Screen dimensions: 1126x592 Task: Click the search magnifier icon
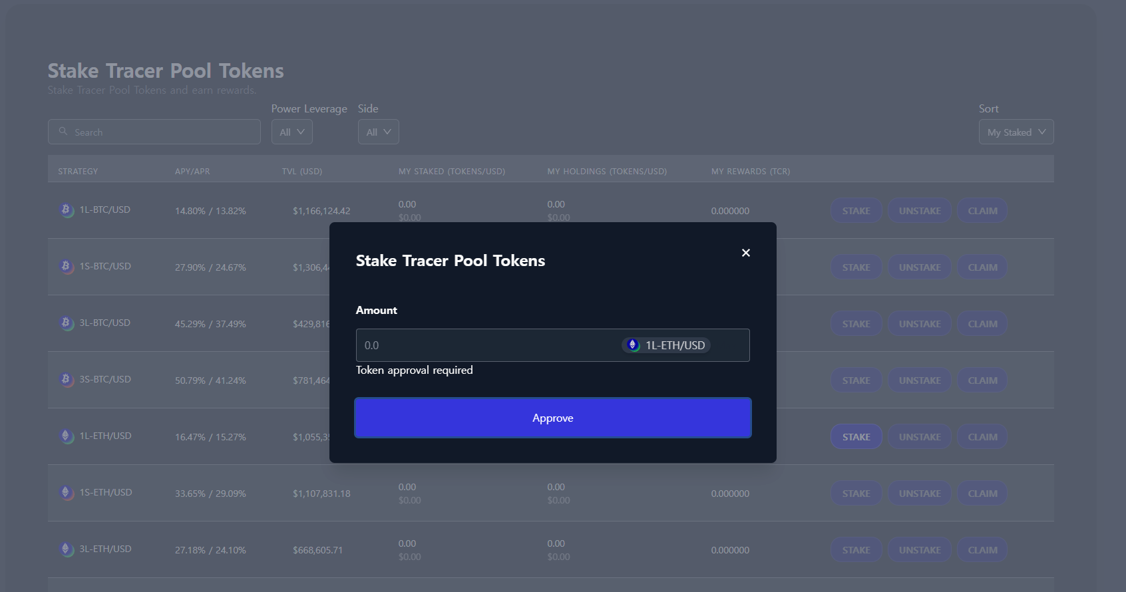point(63,132)
